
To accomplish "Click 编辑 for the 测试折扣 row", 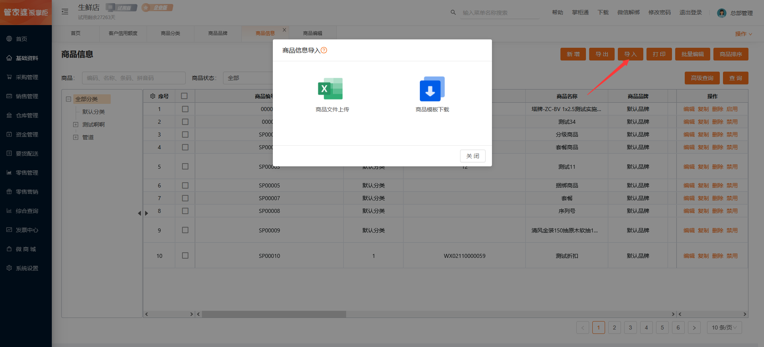I will click(x=689, y=256).
